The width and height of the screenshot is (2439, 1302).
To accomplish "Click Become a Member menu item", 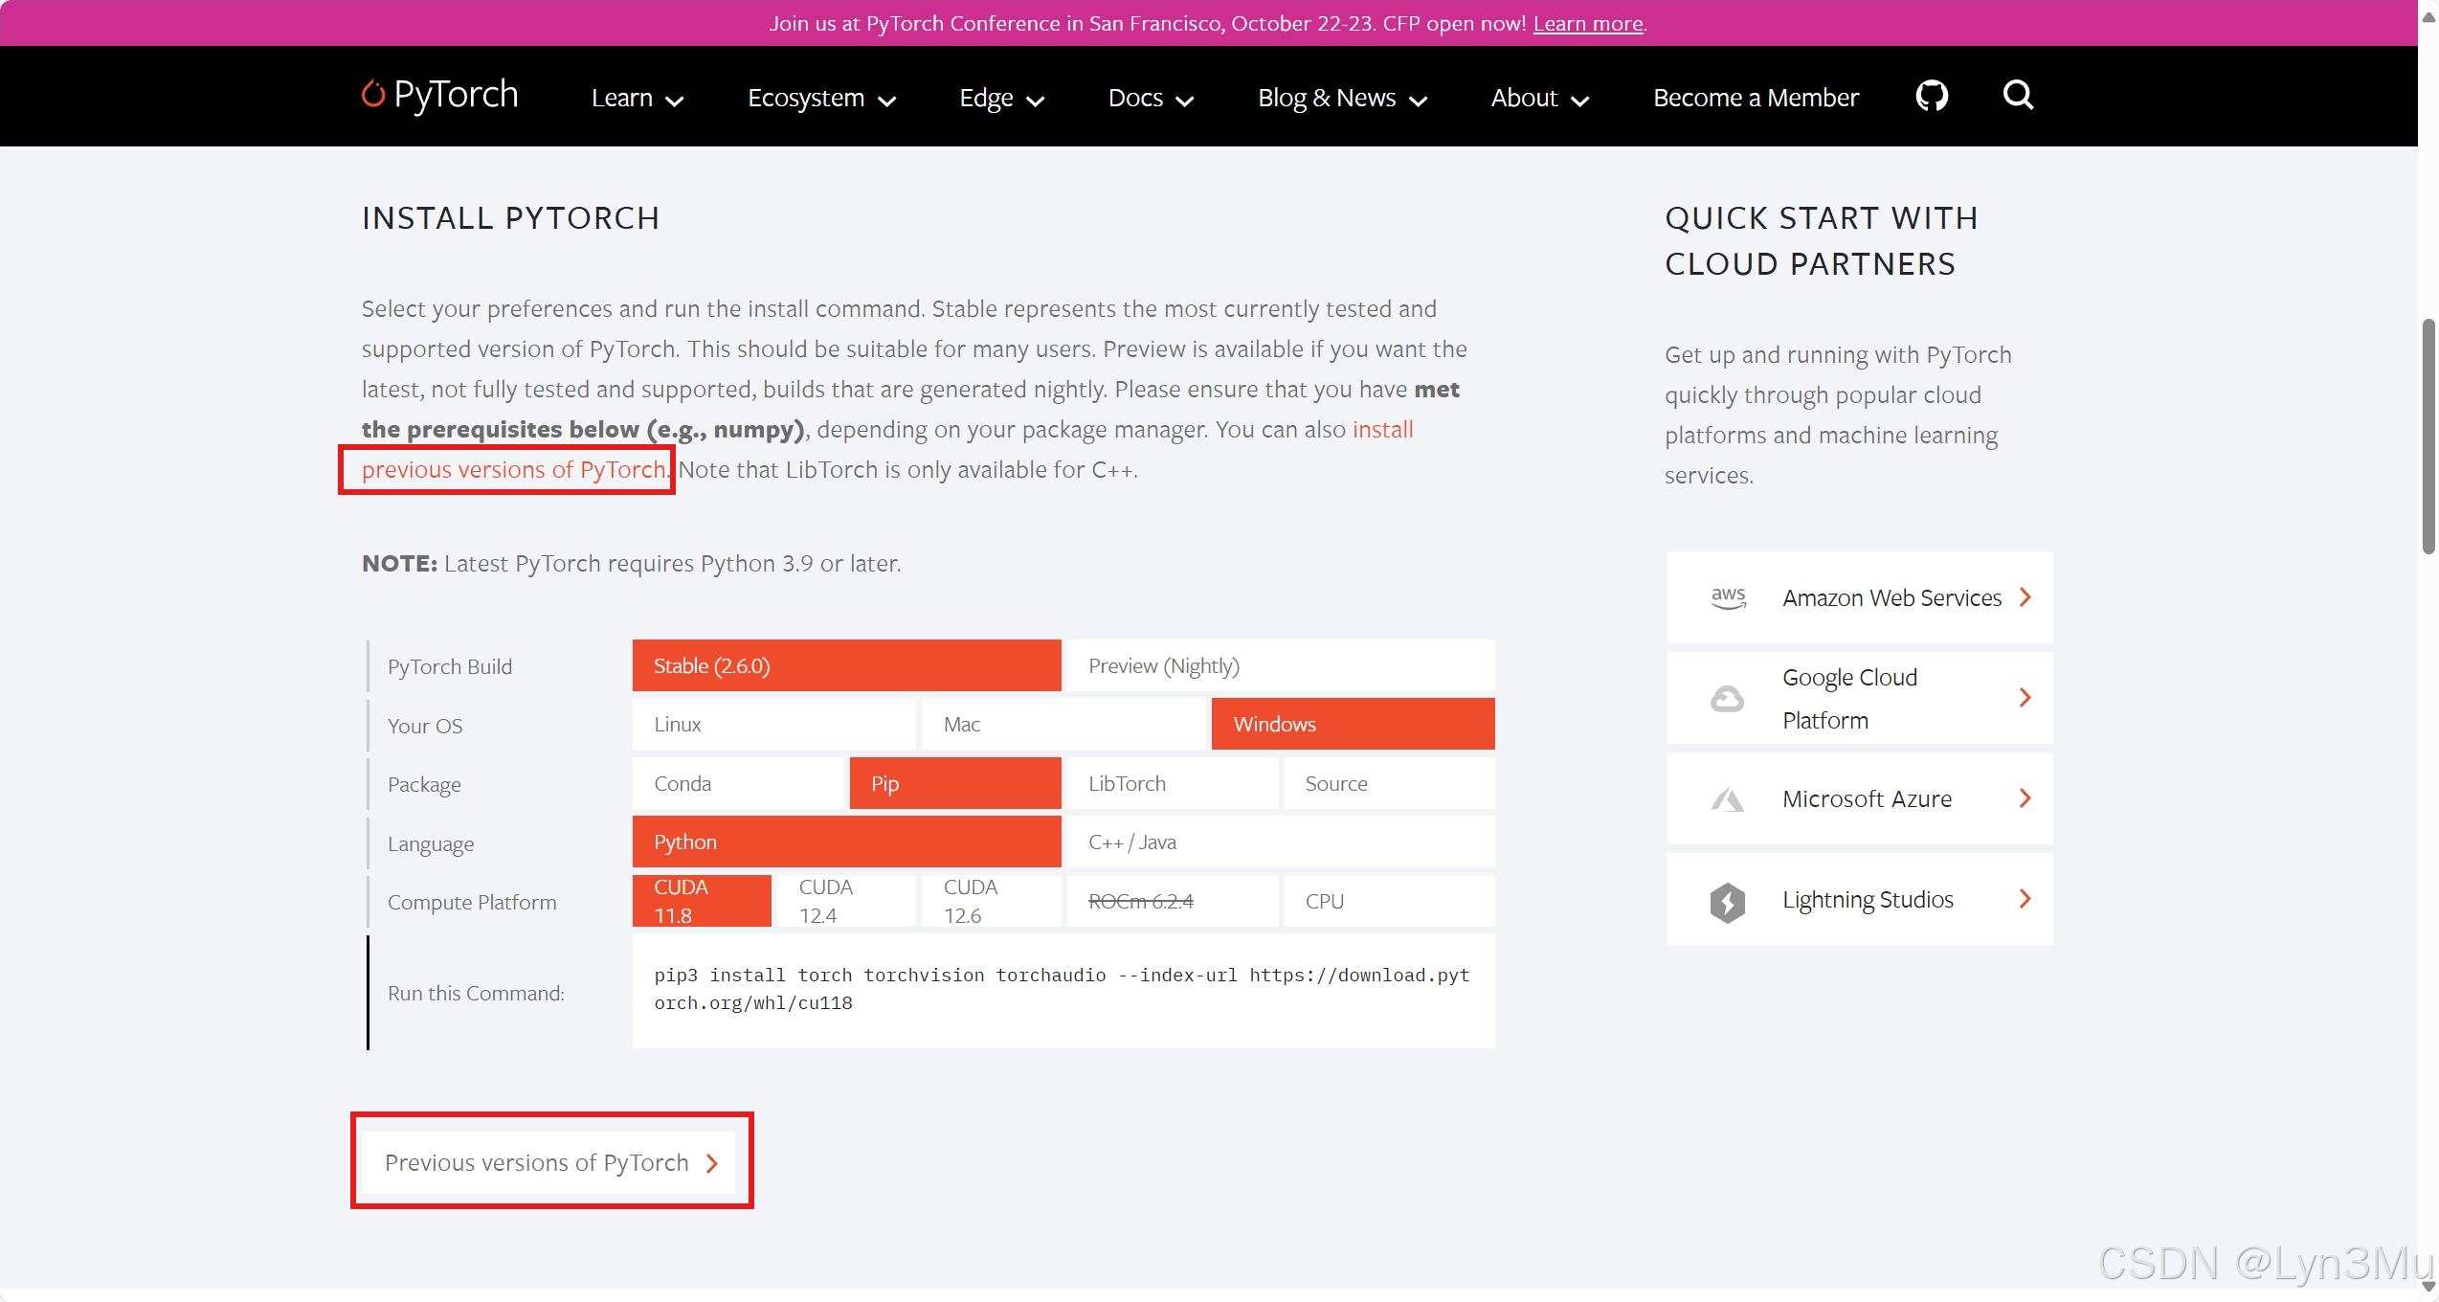I will pos(1756,98).
